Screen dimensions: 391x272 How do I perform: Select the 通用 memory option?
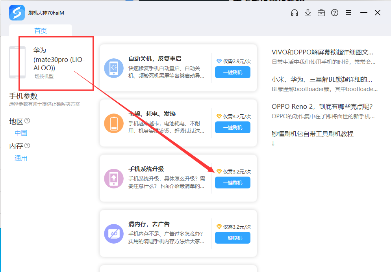pyautogui.click(x=21, y=158)
